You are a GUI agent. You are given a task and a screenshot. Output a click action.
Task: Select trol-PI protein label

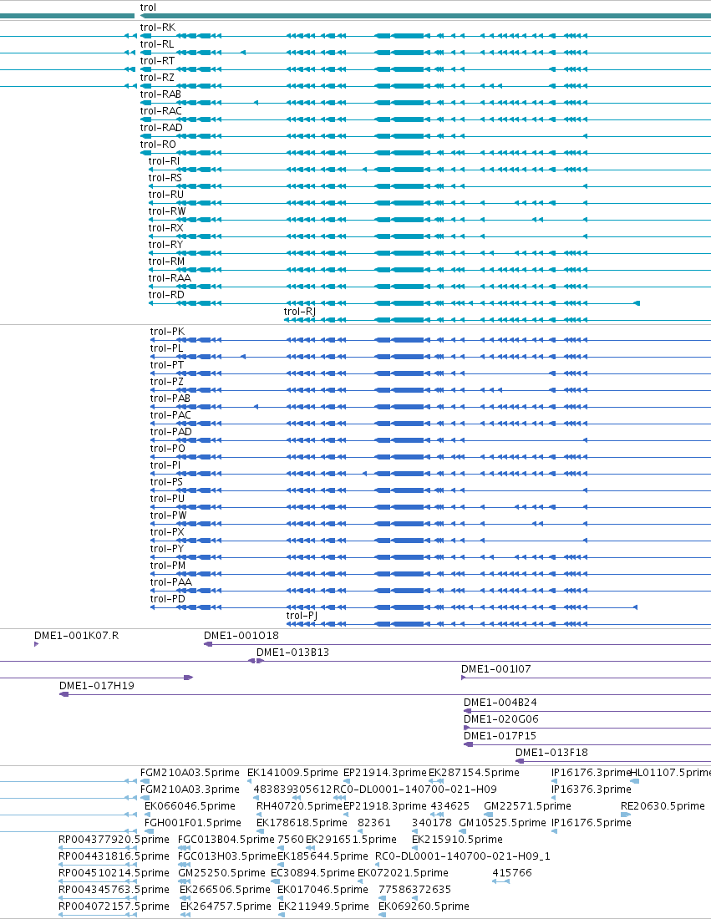coord(165,465)
